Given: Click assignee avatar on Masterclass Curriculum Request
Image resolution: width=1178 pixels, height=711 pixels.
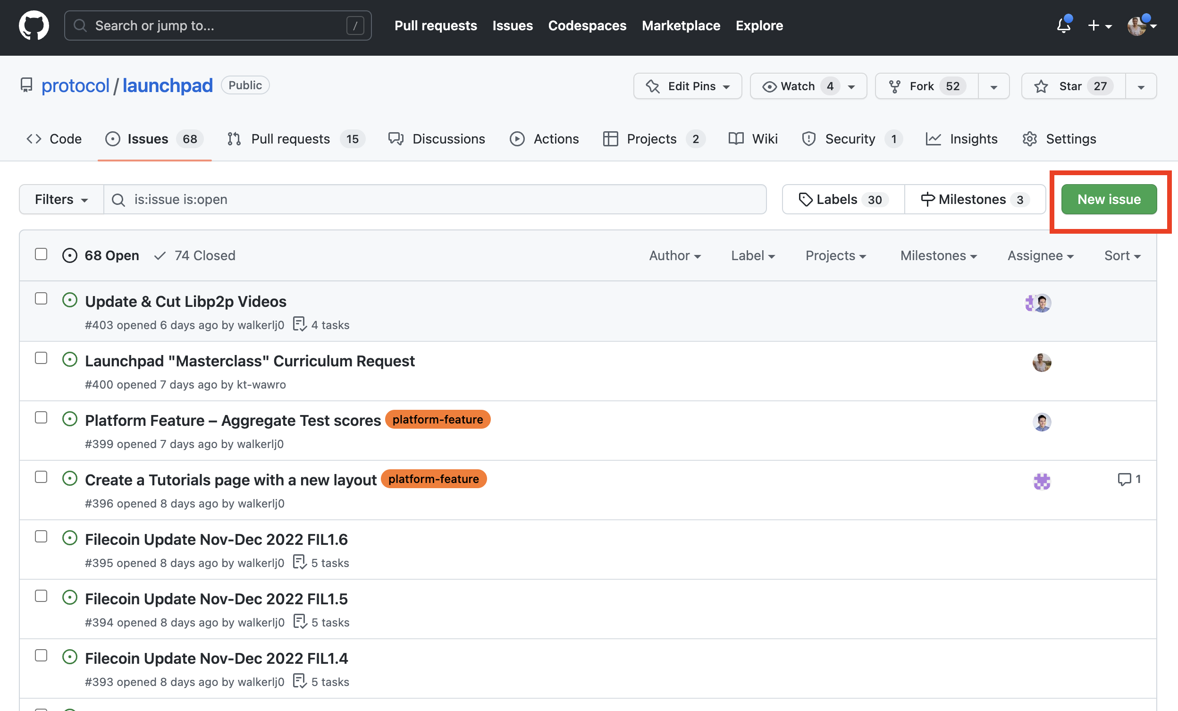Looking at the screenshot, I should coord(1042,363).
